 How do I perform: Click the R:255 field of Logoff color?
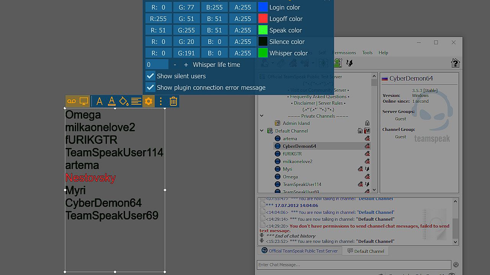click(x=158, y=19)
